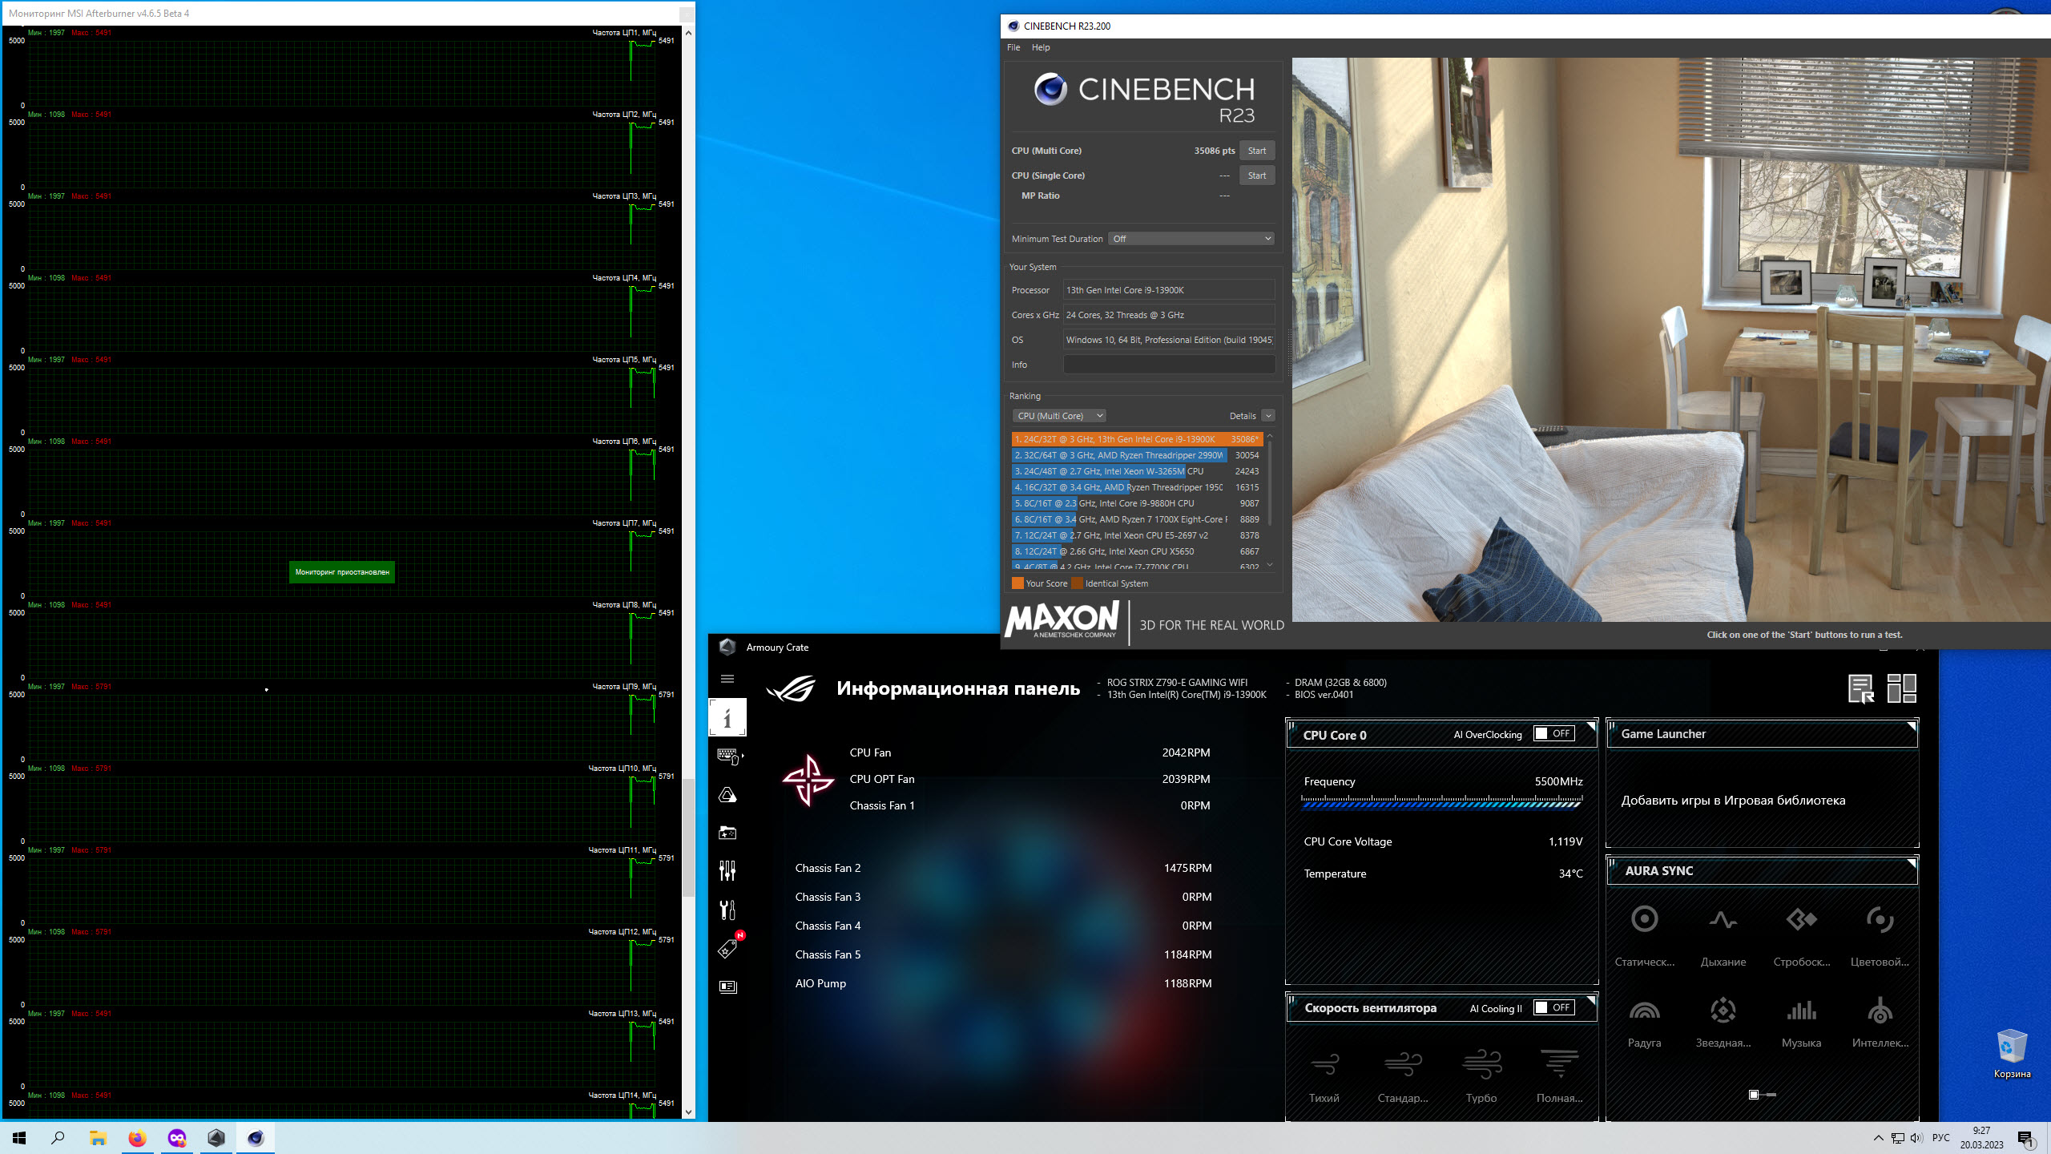Image resolution: width=2051 pixels, height=1154 pixels.
Task: Open the Armoury Crate tools wrench sidebar icon
Action: pos(727,910)
